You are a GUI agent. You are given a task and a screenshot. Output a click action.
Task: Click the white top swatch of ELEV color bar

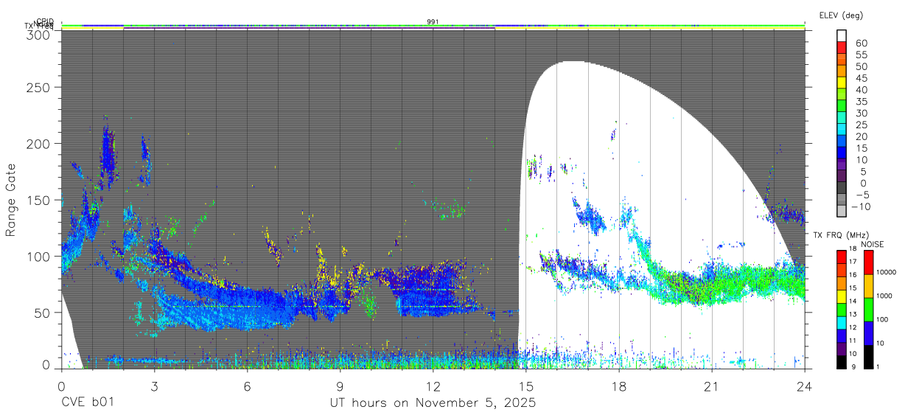842,36
